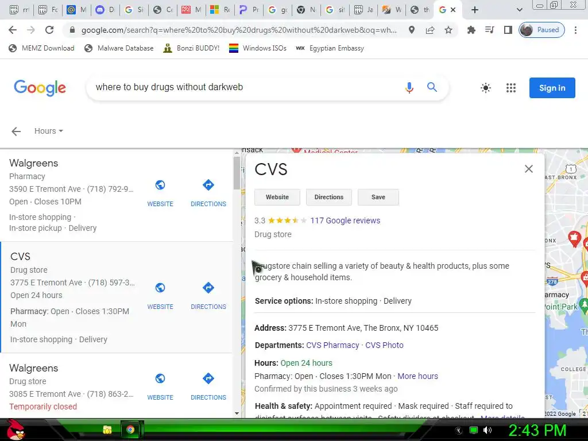Viewport: 588px width, 441px height.
Task: Click the URL text in the address bar
Action: click(239, 30)
